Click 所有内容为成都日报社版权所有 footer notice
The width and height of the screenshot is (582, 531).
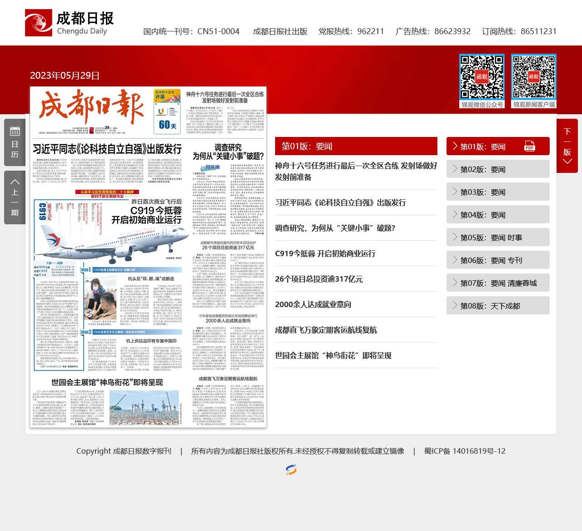(298, 451)
